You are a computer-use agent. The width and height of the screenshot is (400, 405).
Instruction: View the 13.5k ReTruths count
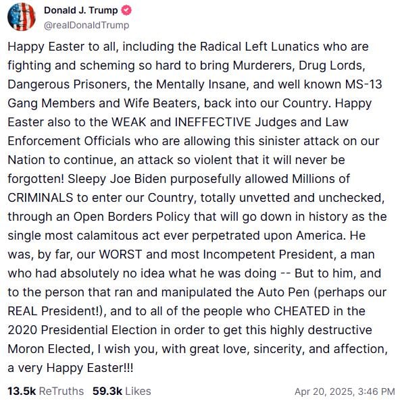pos(22,391)
